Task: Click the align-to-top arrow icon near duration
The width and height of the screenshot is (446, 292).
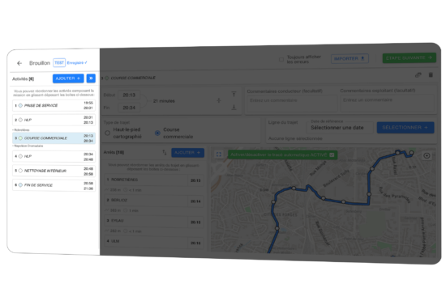Action: tap(234, 94)
